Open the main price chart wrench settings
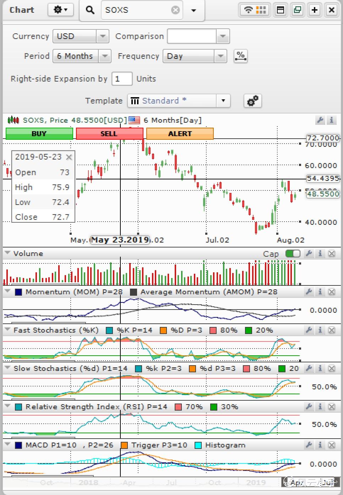 (x=320, y=120)
